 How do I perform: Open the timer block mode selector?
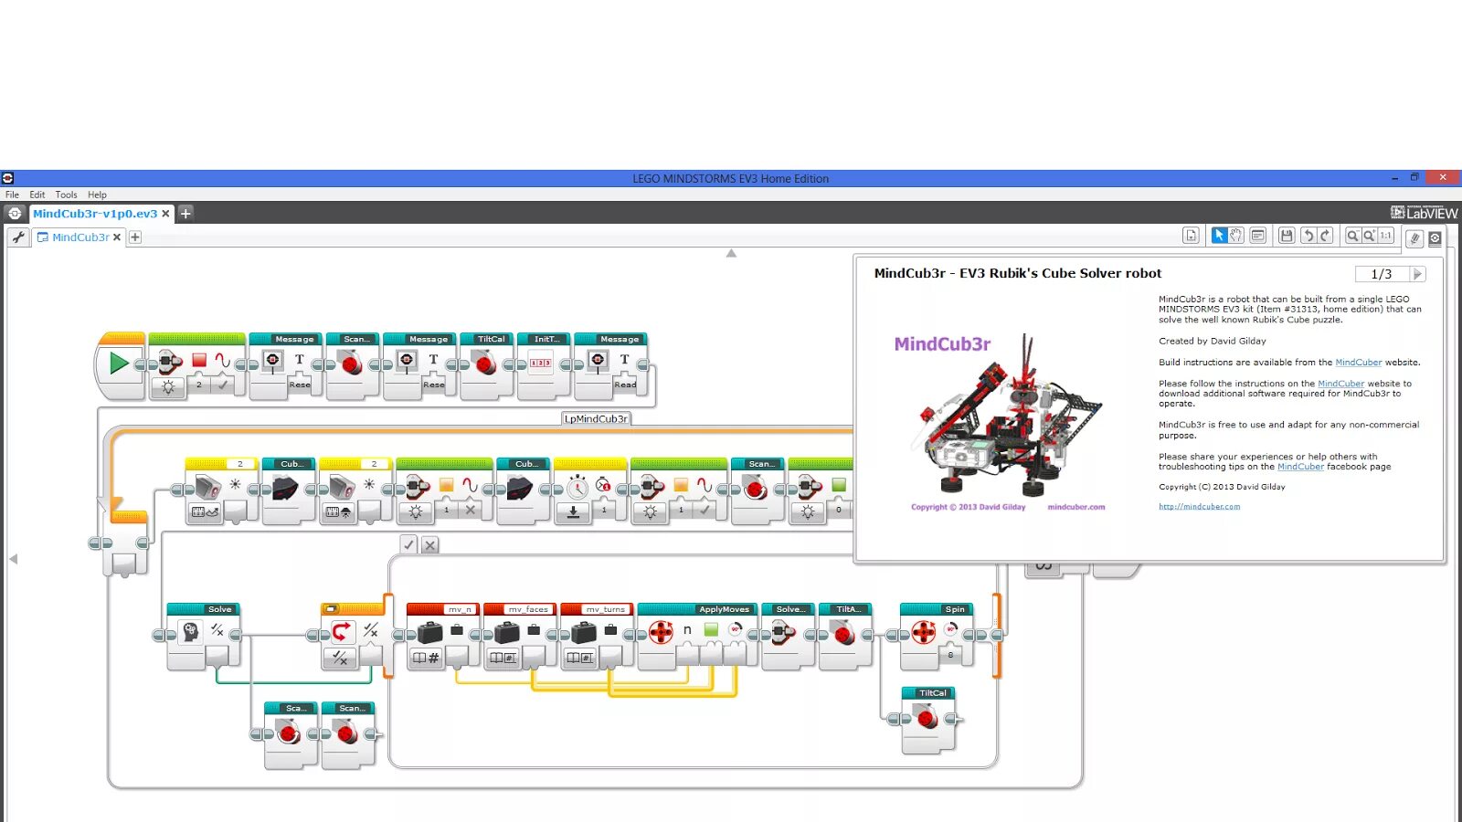(574, 512)
